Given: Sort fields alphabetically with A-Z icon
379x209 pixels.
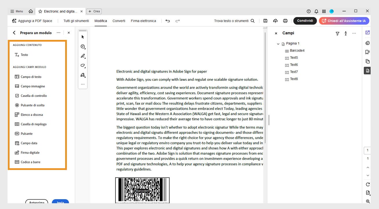Looking at the screenshot, I should click(346, 34).
